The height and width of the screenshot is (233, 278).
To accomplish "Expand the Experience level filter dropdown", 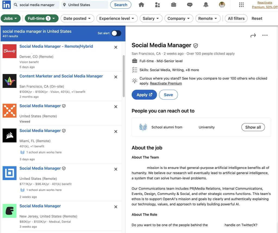I will (x=117, y=18).
